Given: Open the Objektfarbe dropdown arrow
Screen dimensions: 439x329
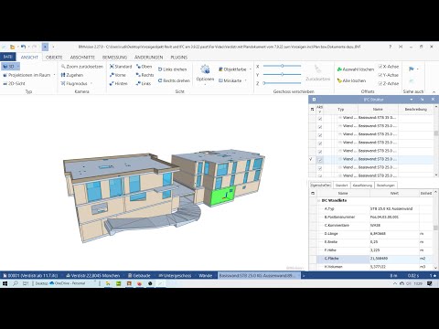Looking at the screenshot, I should (251, 69).
